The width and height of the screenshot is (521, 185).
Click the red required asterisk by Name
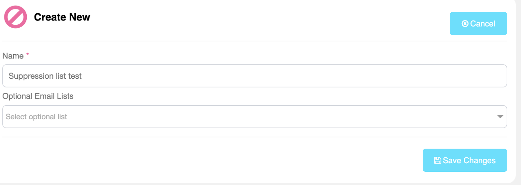tap(28, 55)
